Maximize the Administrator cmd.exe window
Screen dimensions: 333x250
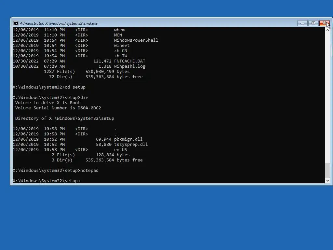(x=313, y=23)
